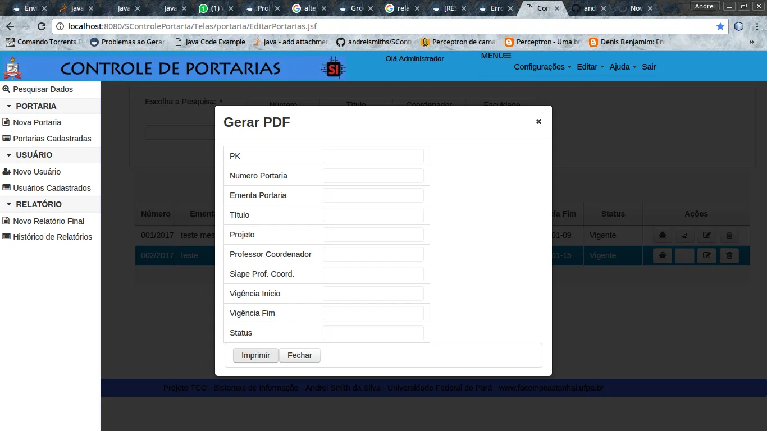
Task: Click the bug icon in the 002/2017 row
Action: click(x=663, y=256)
